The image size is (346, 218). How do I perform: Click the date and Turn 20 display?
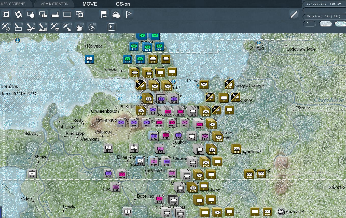(x=324, y=4)
